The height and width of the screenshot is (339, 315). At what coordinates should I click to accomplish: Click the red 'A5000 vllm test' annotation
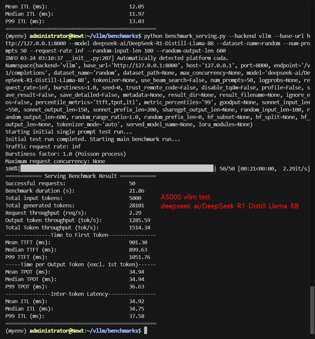pos(185,197)
